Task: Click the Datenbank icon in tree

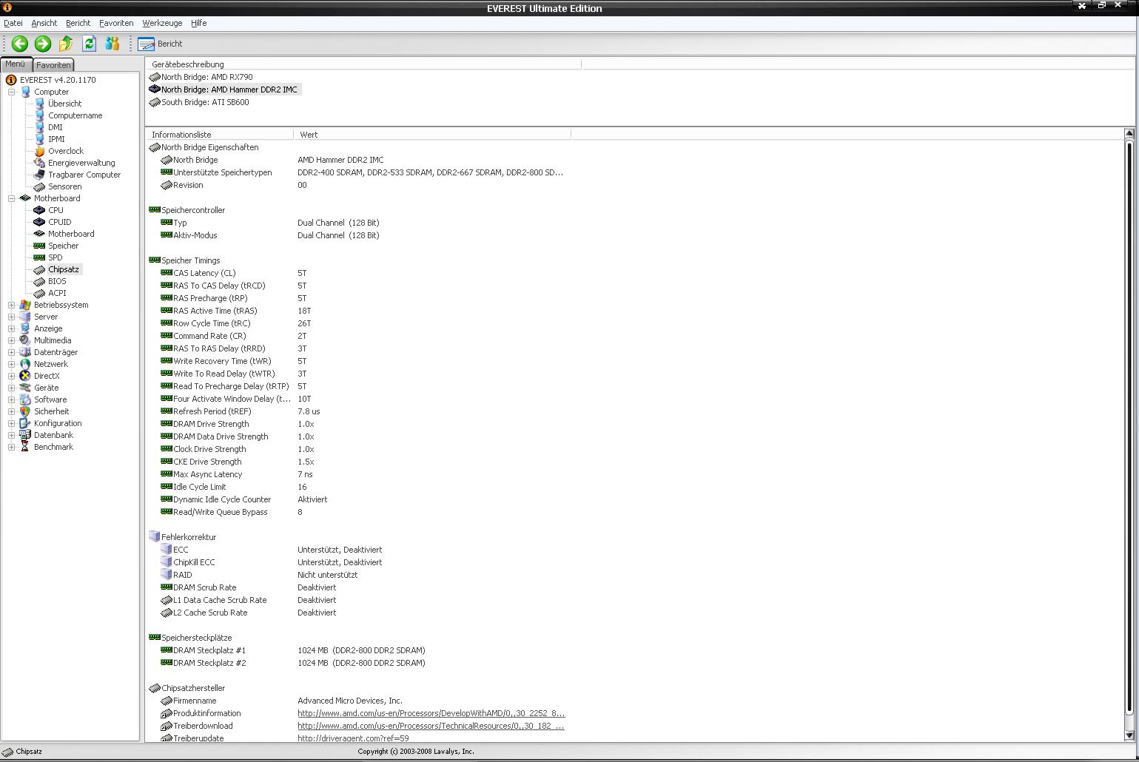Action: click(25, 435)
